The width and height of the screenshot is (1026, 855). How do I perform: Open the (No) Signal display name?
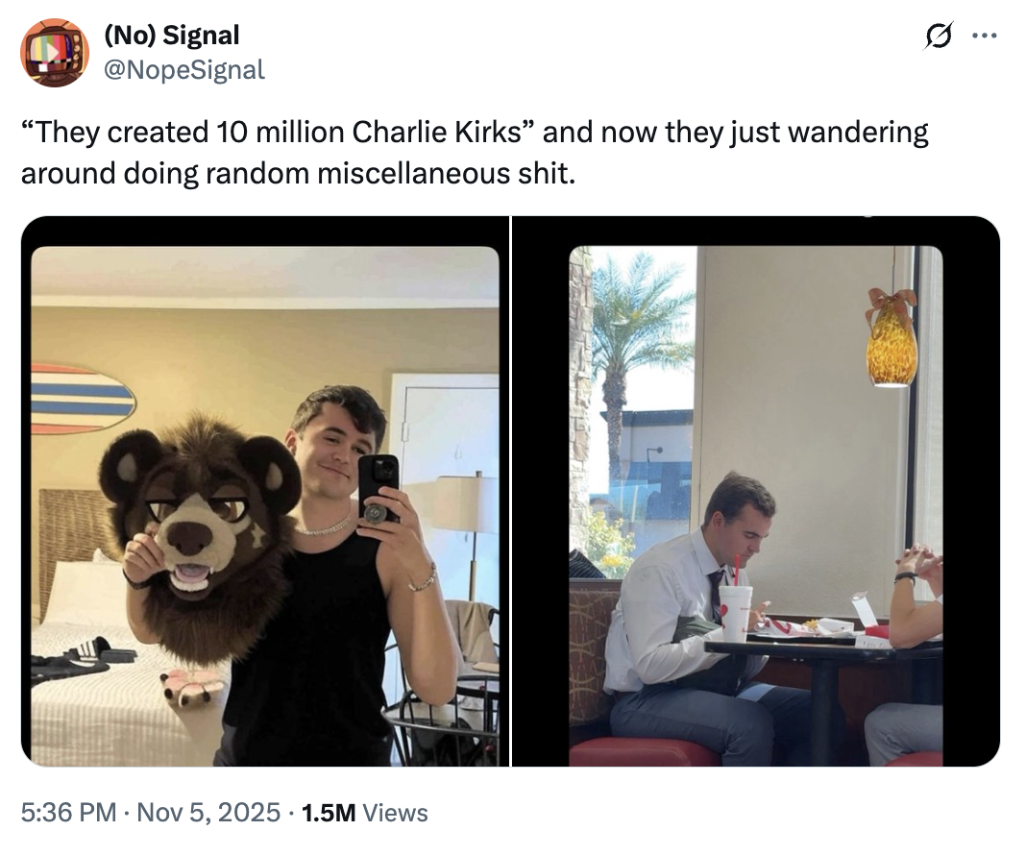[171, 36]
